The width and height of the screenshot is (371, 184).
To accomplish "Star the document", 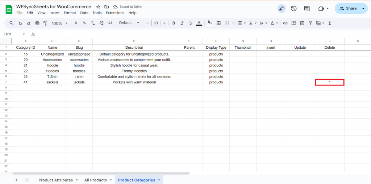I will pyautogui.click(x=98, y=6).
